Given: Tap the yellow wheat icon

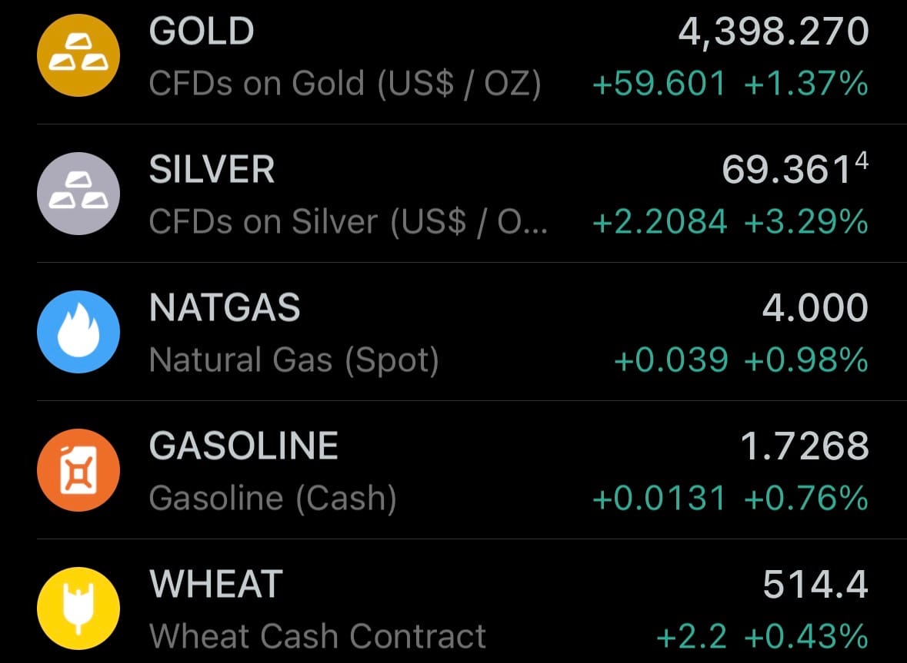Looking at the screenshot, I should pyautogui.click(x=78, y=608).
